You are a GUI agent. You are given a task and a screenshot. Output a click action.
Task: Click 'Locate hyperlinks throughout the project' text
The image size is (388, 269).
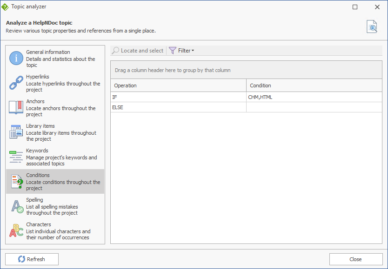coord(63,87)
